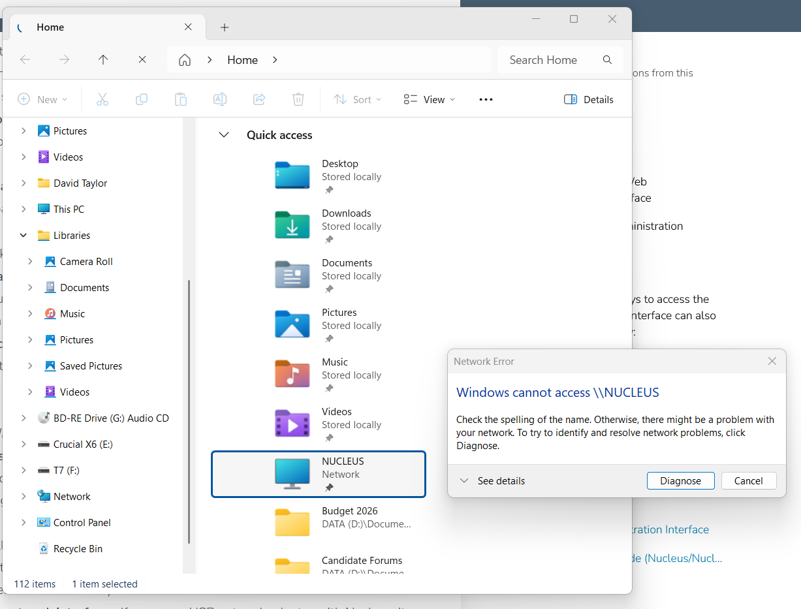Open the View dropdown menu

click(430, 99)
